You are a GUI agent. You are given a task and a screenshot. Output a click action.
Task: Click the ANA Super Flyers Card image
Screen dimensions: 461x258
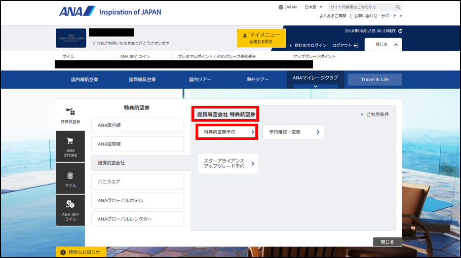(71, 38)
